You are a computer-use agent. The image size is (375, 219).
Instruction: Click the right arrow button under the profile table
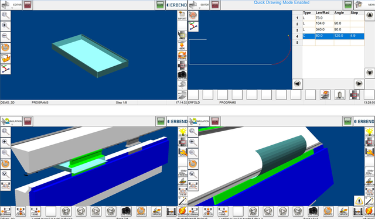click(359, 84)
